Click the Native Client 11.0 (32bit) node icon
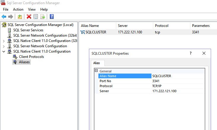This screenshot has width=217, height=130. 9,41
